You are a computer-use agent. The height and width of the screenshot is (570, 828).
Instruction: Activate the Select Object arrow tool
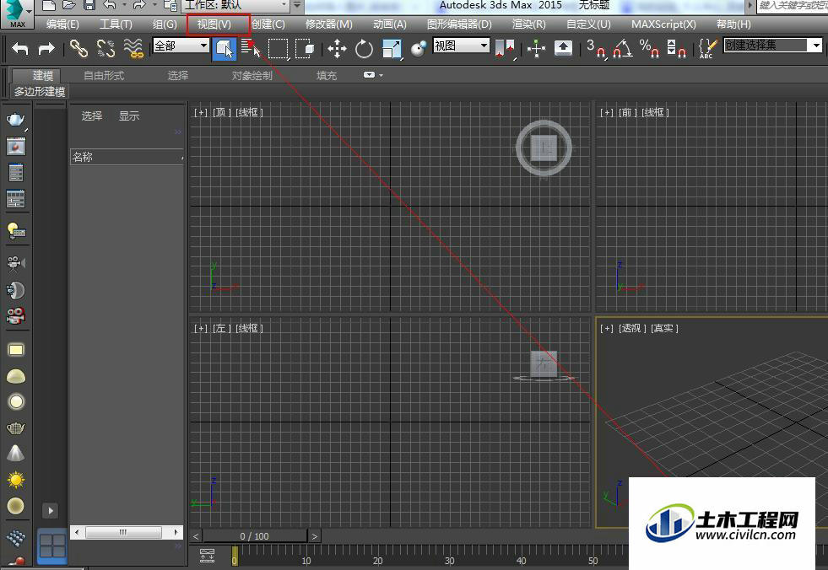coord(224,49)
